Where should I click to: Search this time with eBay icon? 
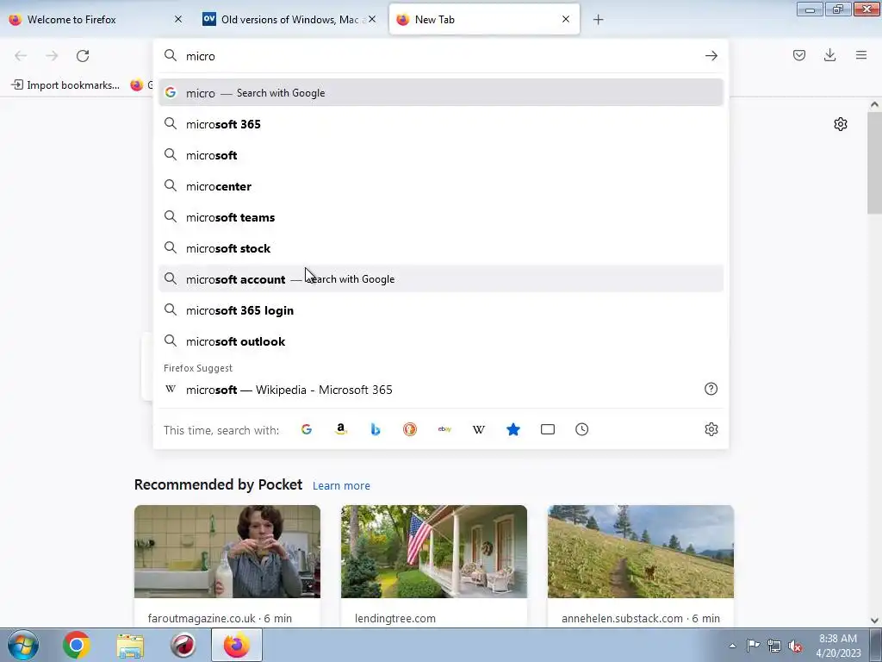444,429
